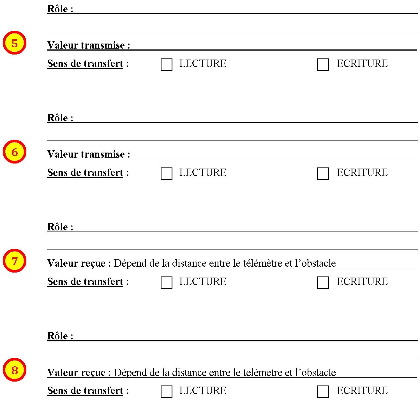Click the yellow circle numbered 7

click(x=15, y=261)
